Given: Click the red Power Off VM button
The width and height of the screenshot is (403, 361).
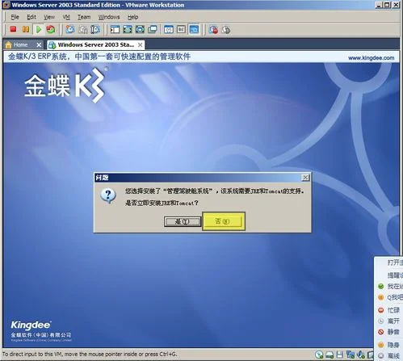Looking at the screenshot, I should coord(13,29).
